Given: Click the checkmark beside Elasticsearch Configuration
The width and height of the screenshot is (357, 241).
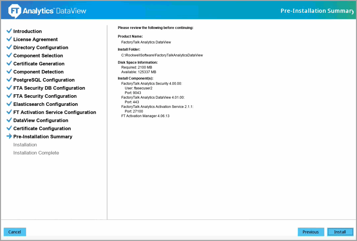Looking at the screenshot, I should pos(9,104).
